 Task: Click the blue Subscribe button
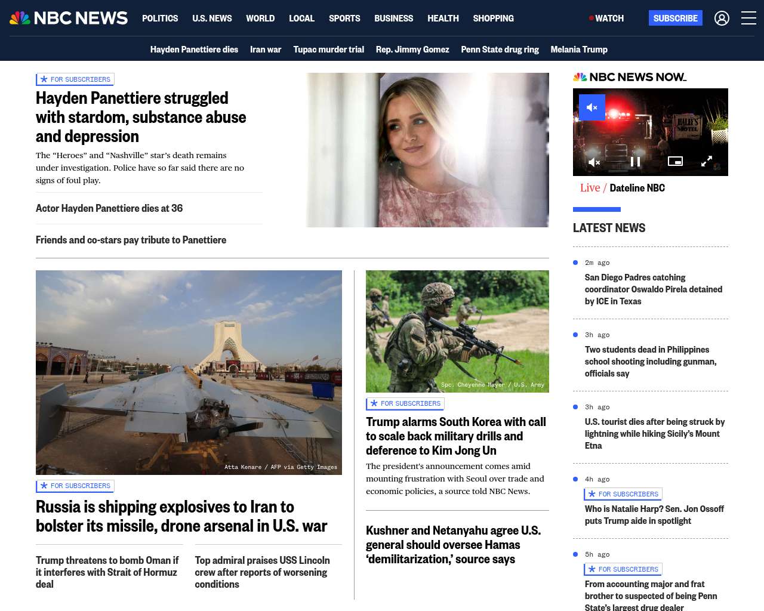675,18
